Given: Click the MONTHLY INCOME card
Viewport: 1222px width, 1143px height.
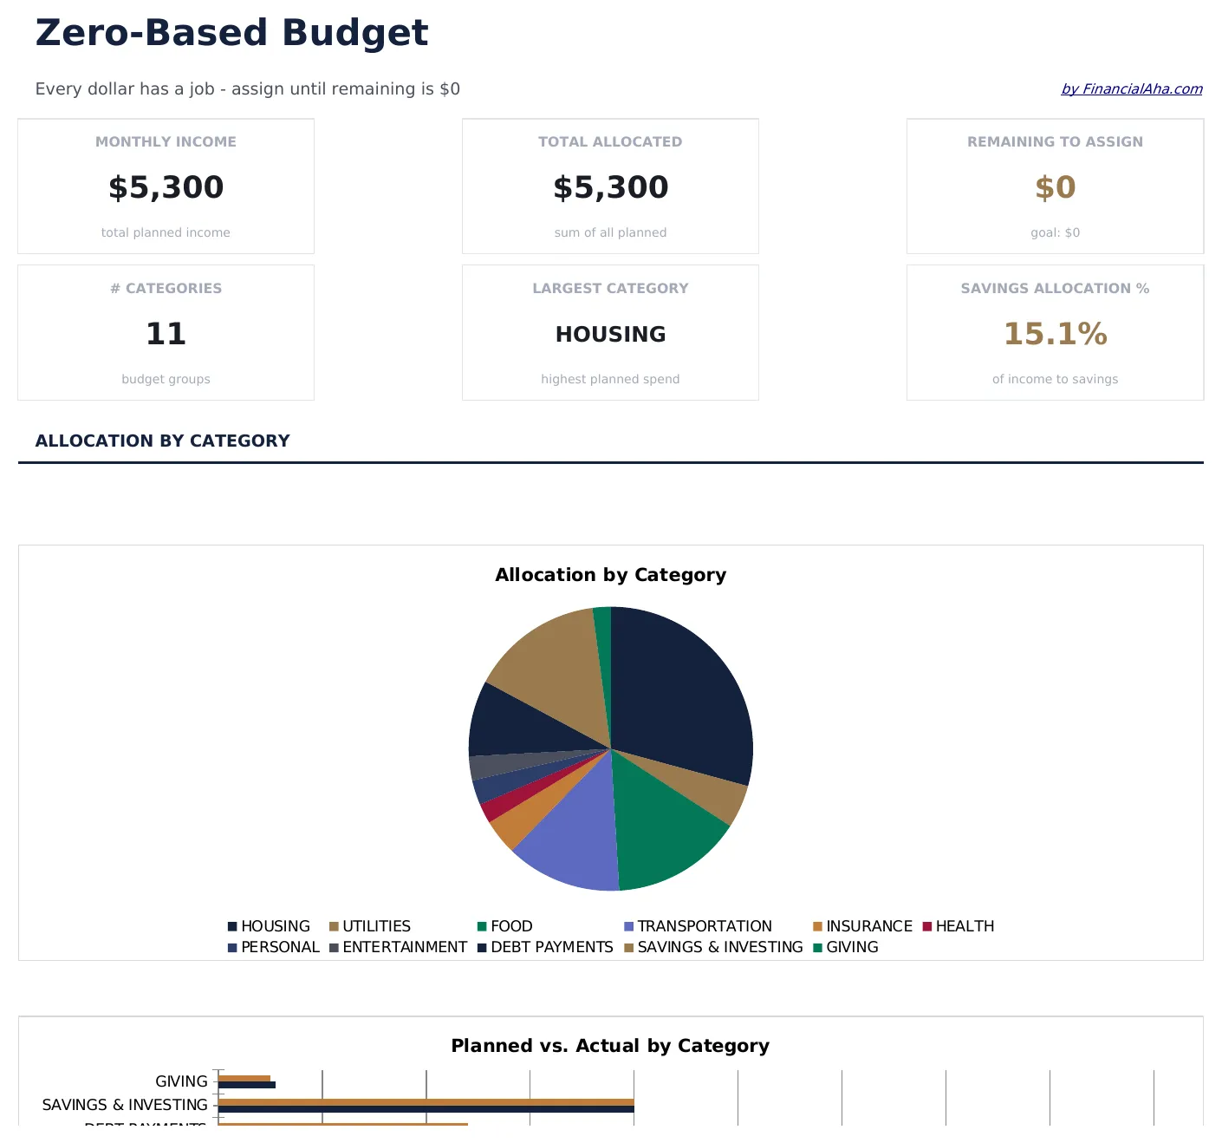Looking at the screenshot, I should tap(166, 186).
